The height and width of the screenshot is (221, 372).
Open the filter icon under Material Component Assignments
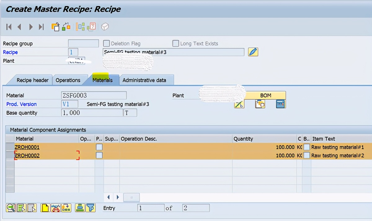91,208
